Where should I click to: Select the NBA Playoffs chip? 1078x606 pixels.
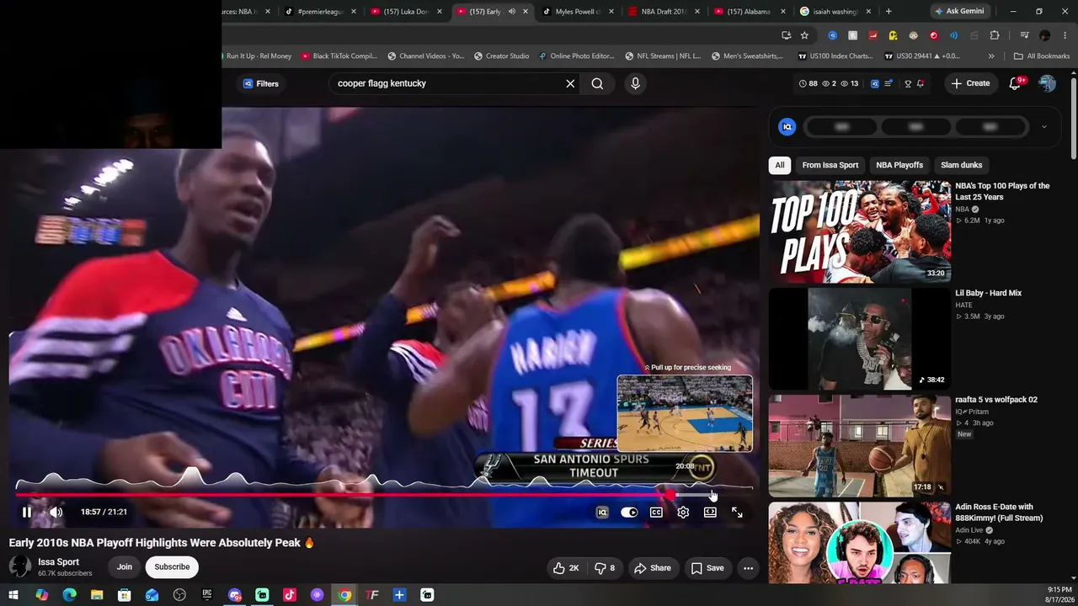pyautogui.click(x=899, y=165)
